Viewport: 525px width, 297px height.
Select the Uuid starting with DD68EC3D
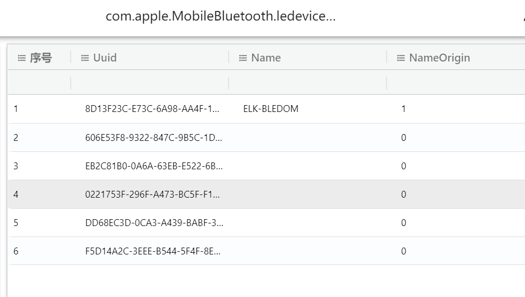[153, 223]
